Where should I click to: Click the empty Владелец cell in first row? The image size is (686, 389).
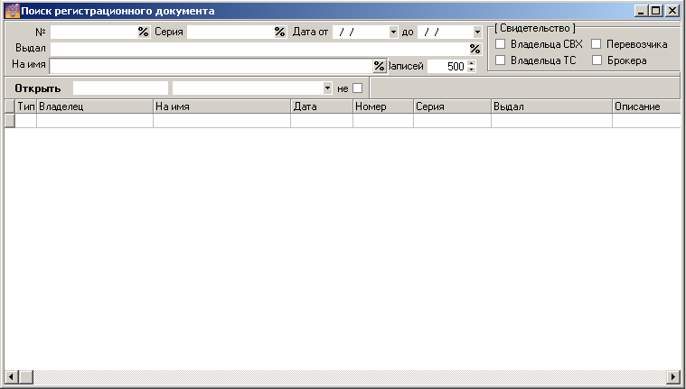click(x=95, y=121)
